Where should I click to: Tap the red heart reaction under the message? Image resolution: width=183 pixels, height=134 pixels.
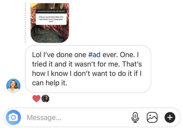pyautogui.click(x=36, y=98)
